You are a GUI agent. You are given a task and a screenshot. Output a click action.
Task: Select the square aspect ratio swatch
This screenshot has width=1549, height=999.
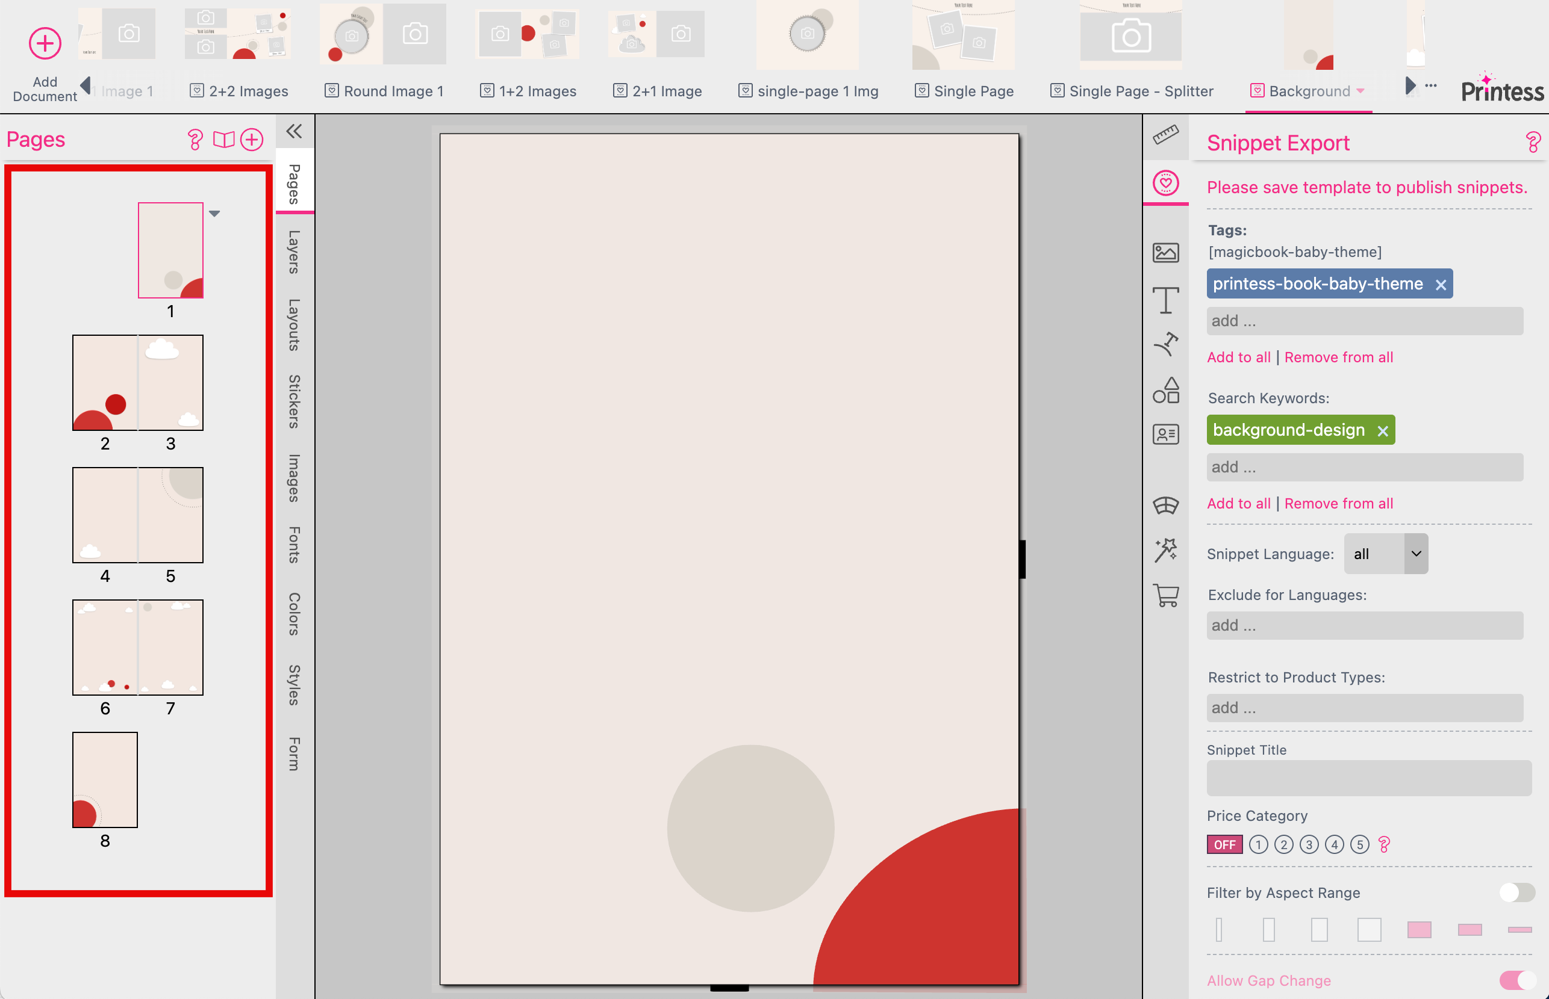pos(1368,930)
